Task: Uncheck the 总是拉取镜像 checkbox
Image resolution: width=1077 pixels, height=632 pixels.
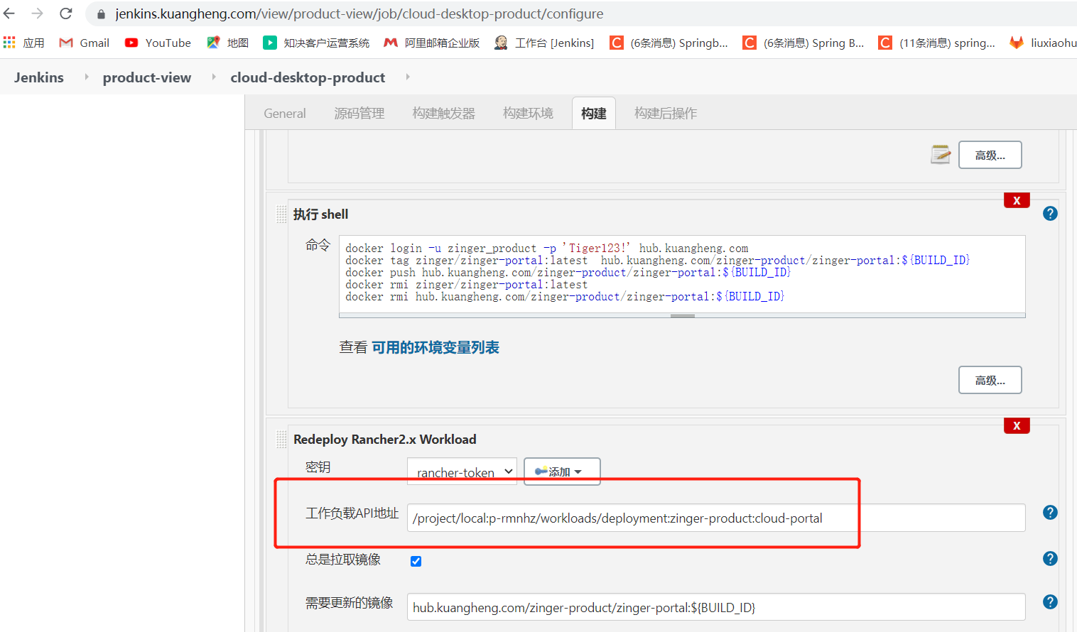Action: [x=416, y=561]
